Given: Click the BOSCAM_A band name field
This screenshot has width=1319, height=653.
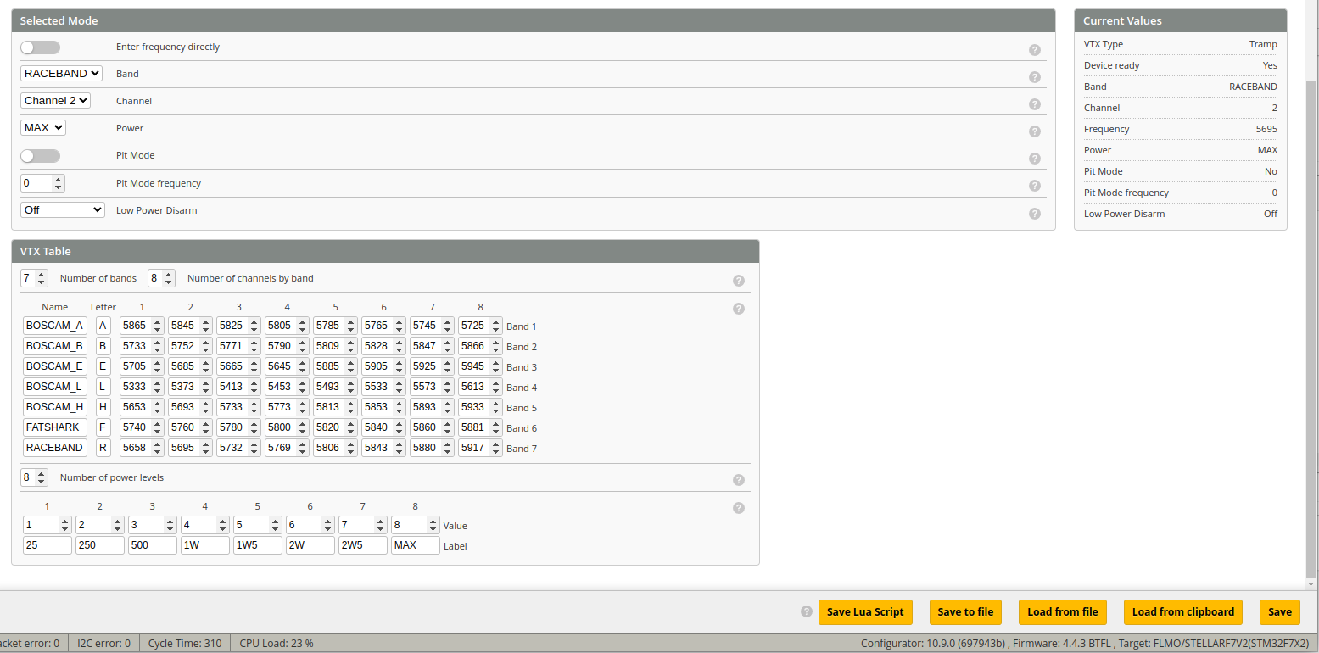Looking at the screenshot, I should pos(54,326).
